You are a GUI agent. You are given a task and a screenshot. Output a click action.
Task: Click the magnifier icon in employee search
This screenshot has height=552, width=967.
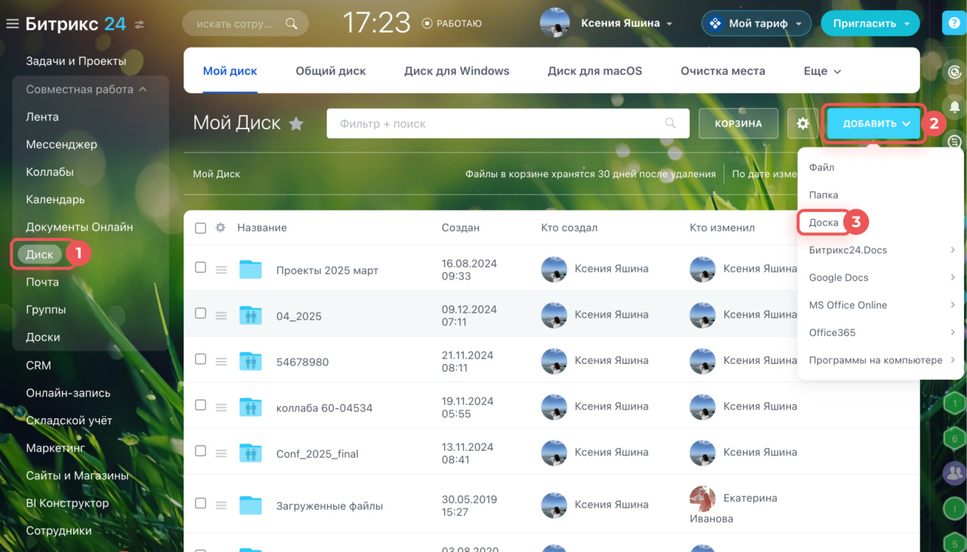point(291,24)
